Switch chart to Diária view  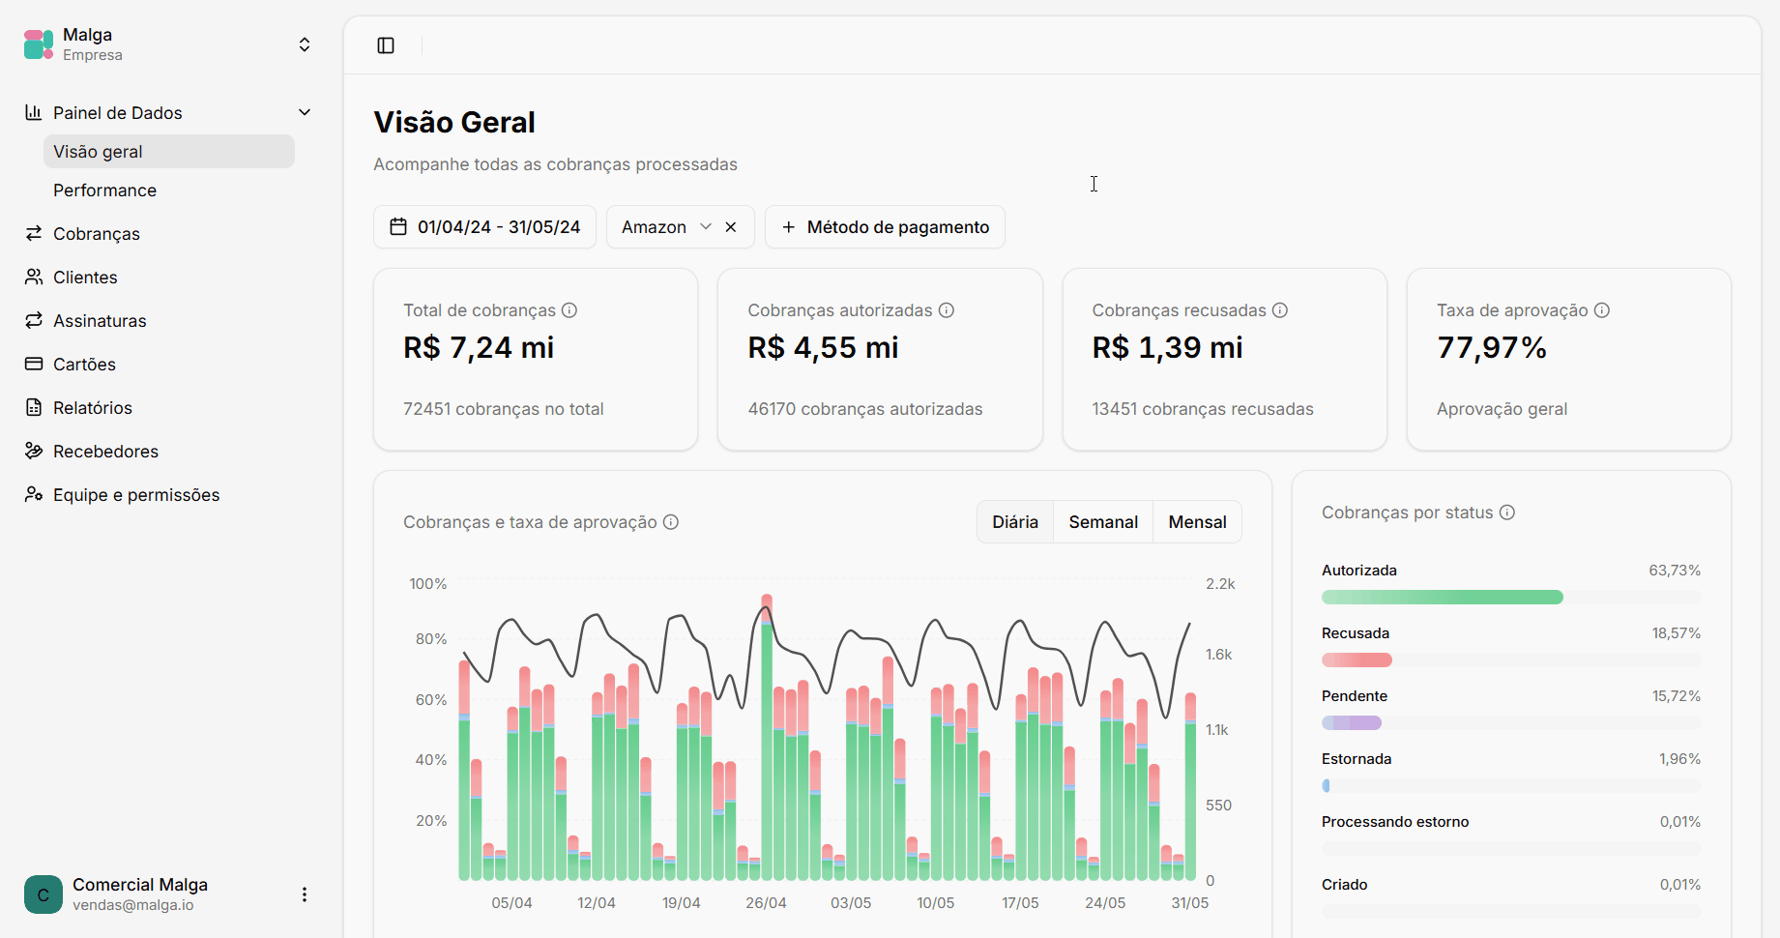[1015, 522]
